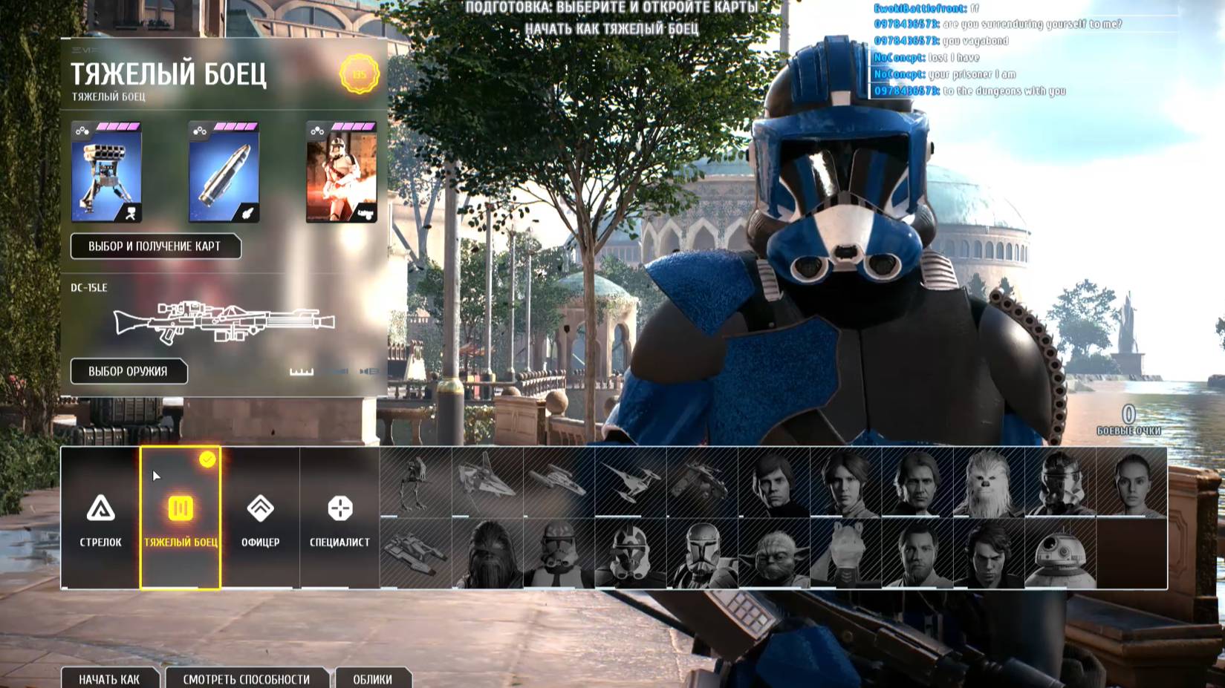Screen dimensions: 1225x688
Task: Click the gold level 135 badge
Action: point(360,74)
